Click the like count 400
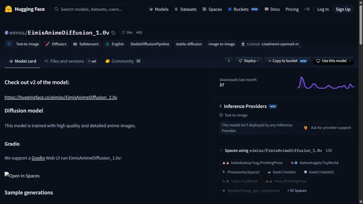Image resolution: width=363 pixels, height=204 pixels. pyautogui.click(x=139, y=33)
